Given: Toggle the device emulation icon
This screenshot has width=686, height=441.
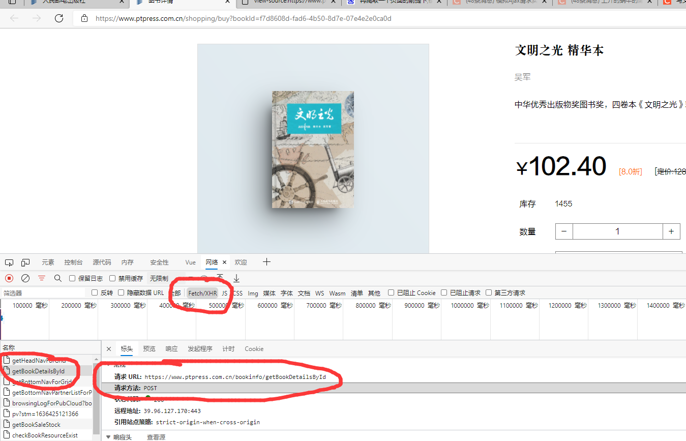Looking at the screenshot, I should point(25,262).
